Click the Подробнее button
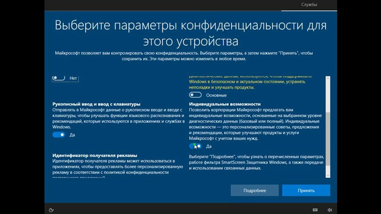Image resolution: width=381 pixels, height=214 pixels. (x=255, y=190)
